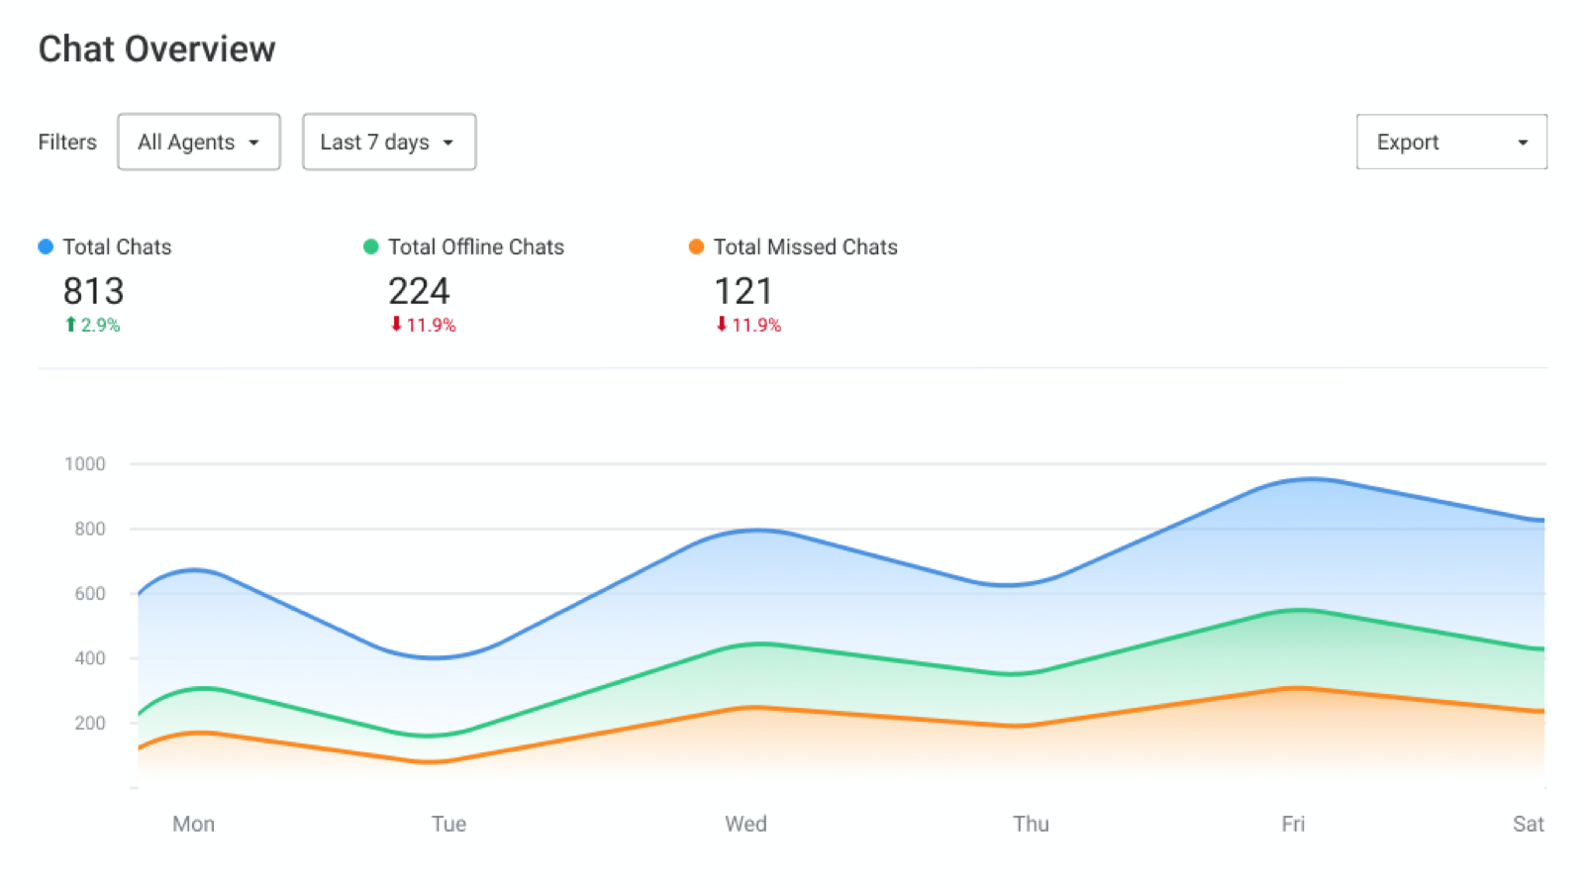Click the dropdown caret on the Export control
The image size is (1584, 891).
(x=1521, y=142)
